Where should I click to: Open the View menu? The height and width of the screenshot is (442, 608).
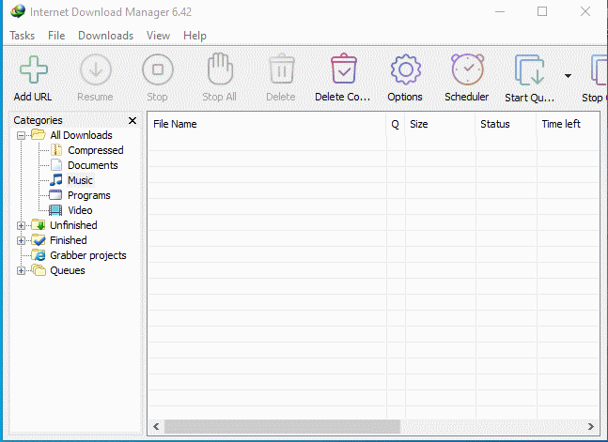(158, 36)
